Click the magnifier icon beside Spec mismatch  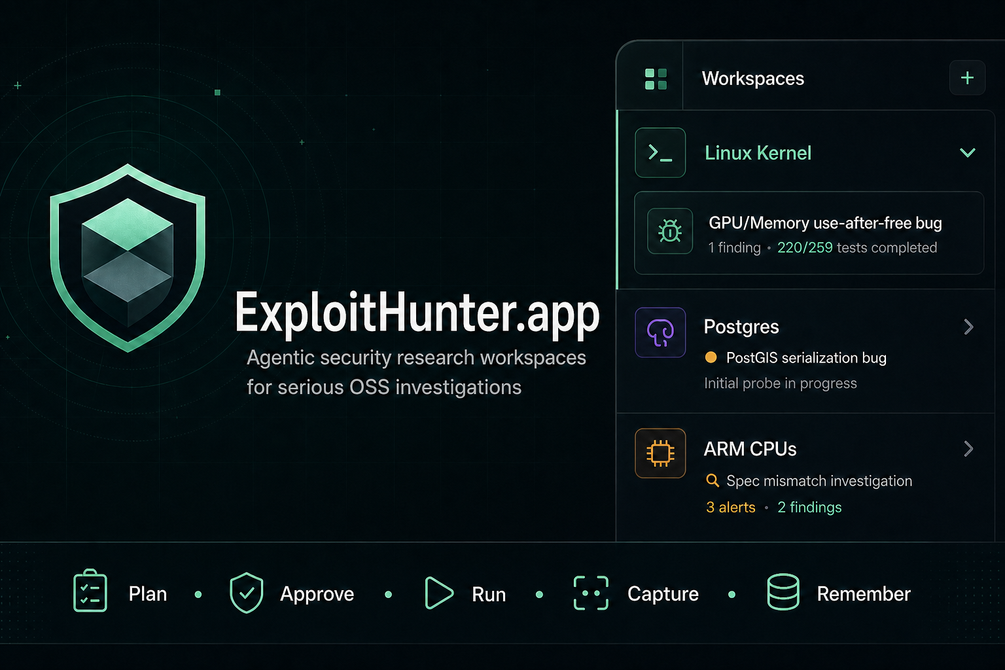click(x=713, y=480)
